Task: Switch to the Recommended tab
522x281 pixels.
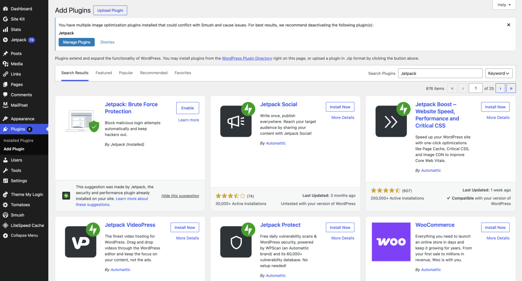Action: (x=154, y=73)
